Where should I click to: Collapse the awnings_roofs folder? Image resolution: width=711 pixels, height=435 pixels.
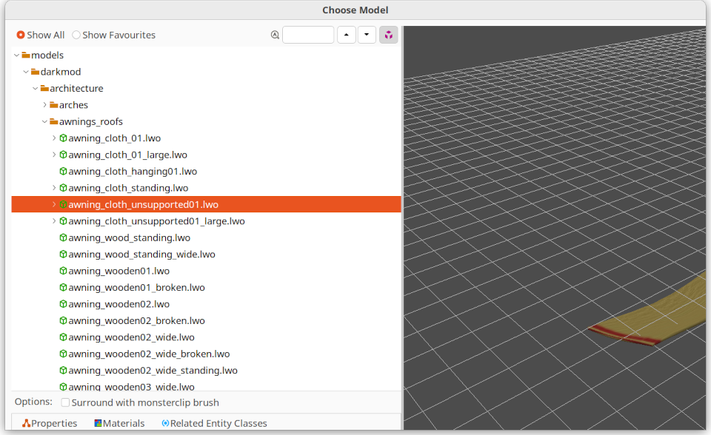44,121
